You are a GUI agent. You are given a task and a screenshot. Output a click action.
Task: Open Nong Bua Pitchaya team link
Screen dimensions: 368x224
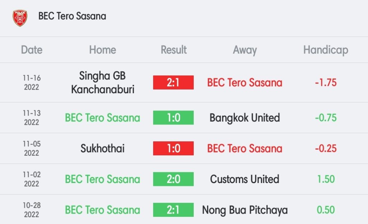[245, 210]
